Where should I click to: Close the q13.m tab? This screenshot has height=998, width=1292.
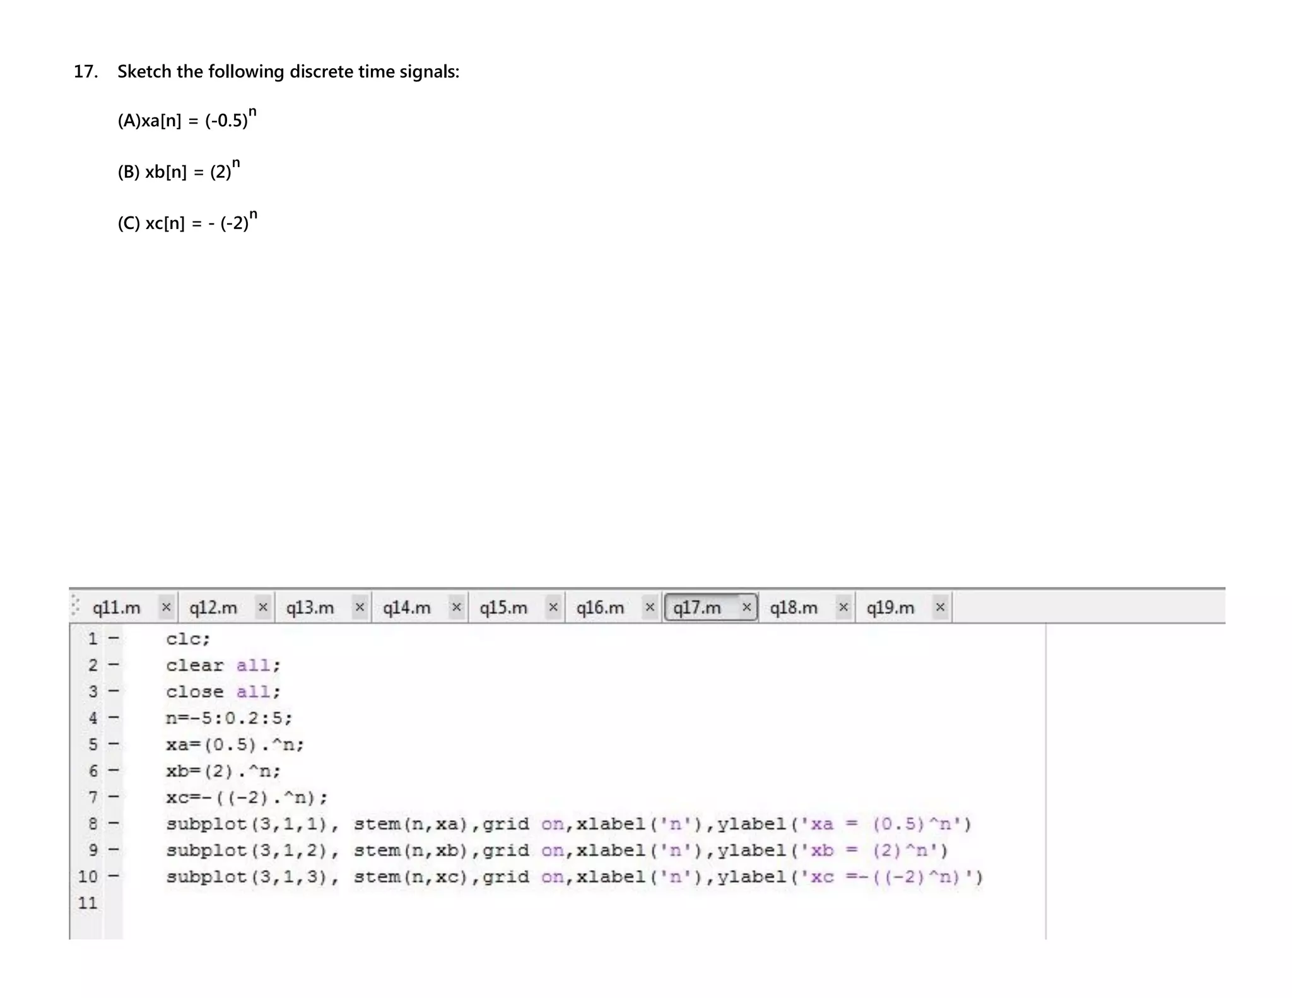click(x=360, y=607)
